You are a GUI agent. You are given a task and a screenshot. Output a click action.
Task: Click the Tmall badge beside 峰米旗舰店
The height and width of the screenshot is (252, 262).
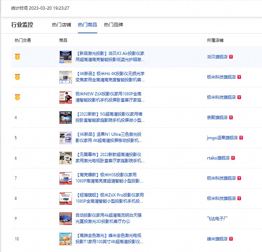[x=231, y=239]
